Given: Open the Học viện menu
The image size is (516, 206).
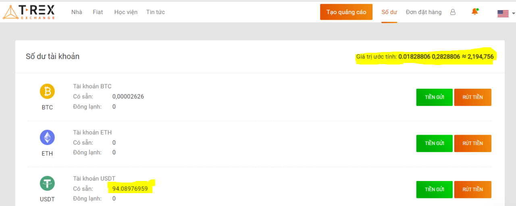Looking at the screenshot, I should 126,12.
